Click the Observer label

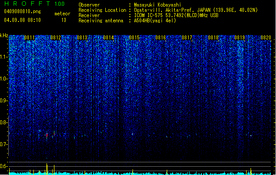tap(89, 5)
